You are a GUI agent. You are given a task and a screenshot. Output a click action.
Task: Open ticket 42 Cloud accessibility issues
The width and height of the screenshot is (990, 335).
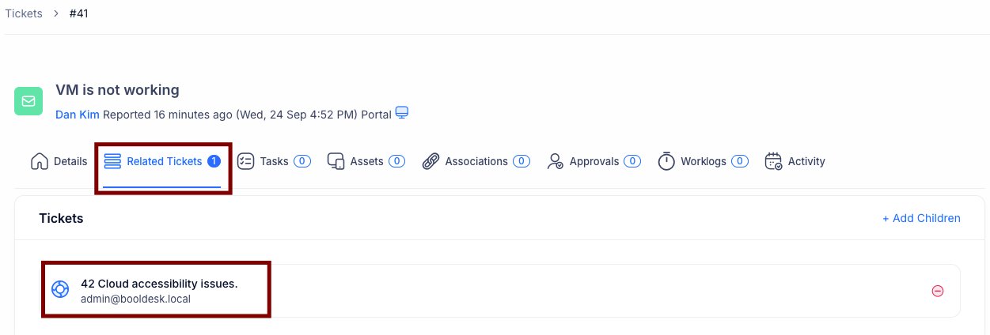pos(159,284)
